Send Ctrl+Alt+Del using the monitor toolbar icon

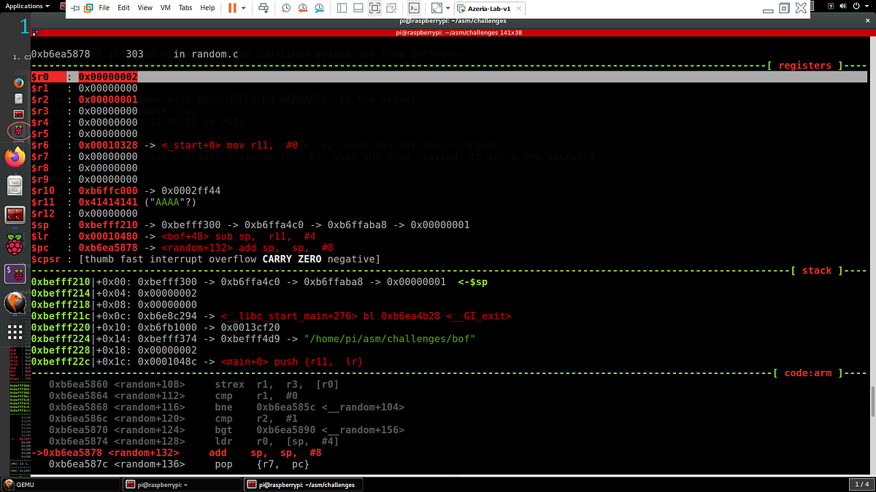tap(262, 7)
